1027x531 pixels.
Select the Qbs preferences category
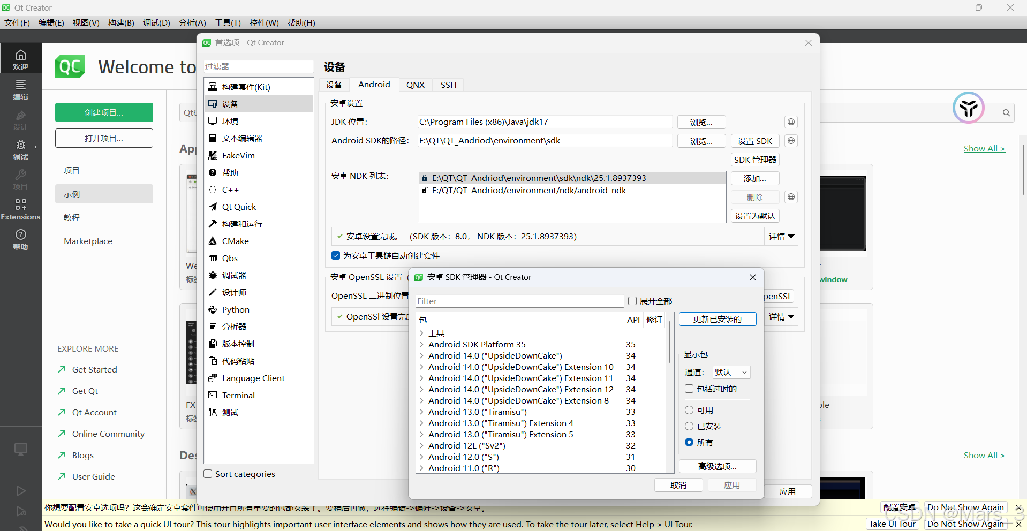(x=259, y=258)
